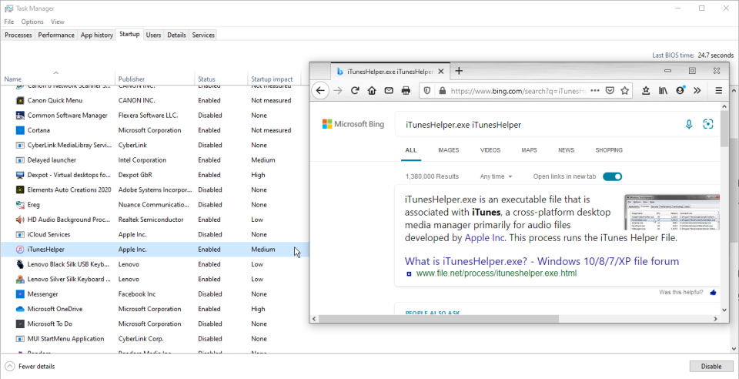The height and width of the screenshot is (379, 739).
Task: Switch to the Details tab
Action: point(176,35)
